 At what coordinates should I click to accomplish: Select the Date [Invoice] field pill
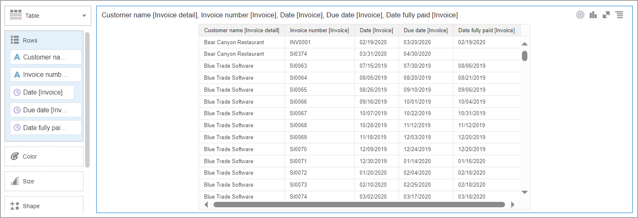tap(42, 92)
